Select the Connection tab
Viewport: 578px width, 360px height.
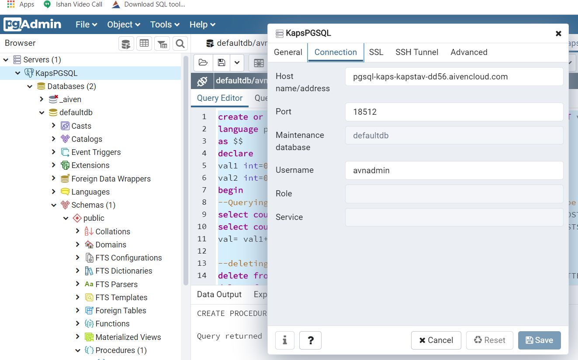click(x=336, y=52)
